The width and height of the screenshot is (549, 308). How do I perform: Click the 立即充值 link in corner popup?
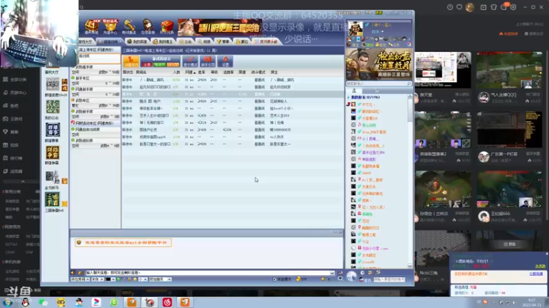pos(536,274)
